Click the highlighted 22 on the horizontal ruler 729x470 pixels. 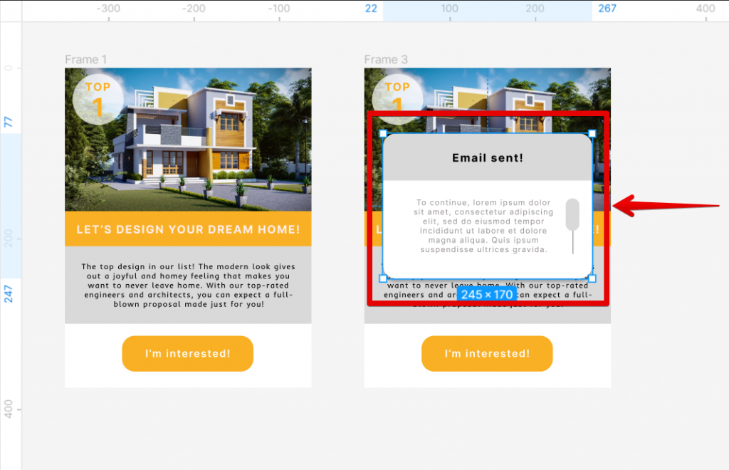[372, 9]
